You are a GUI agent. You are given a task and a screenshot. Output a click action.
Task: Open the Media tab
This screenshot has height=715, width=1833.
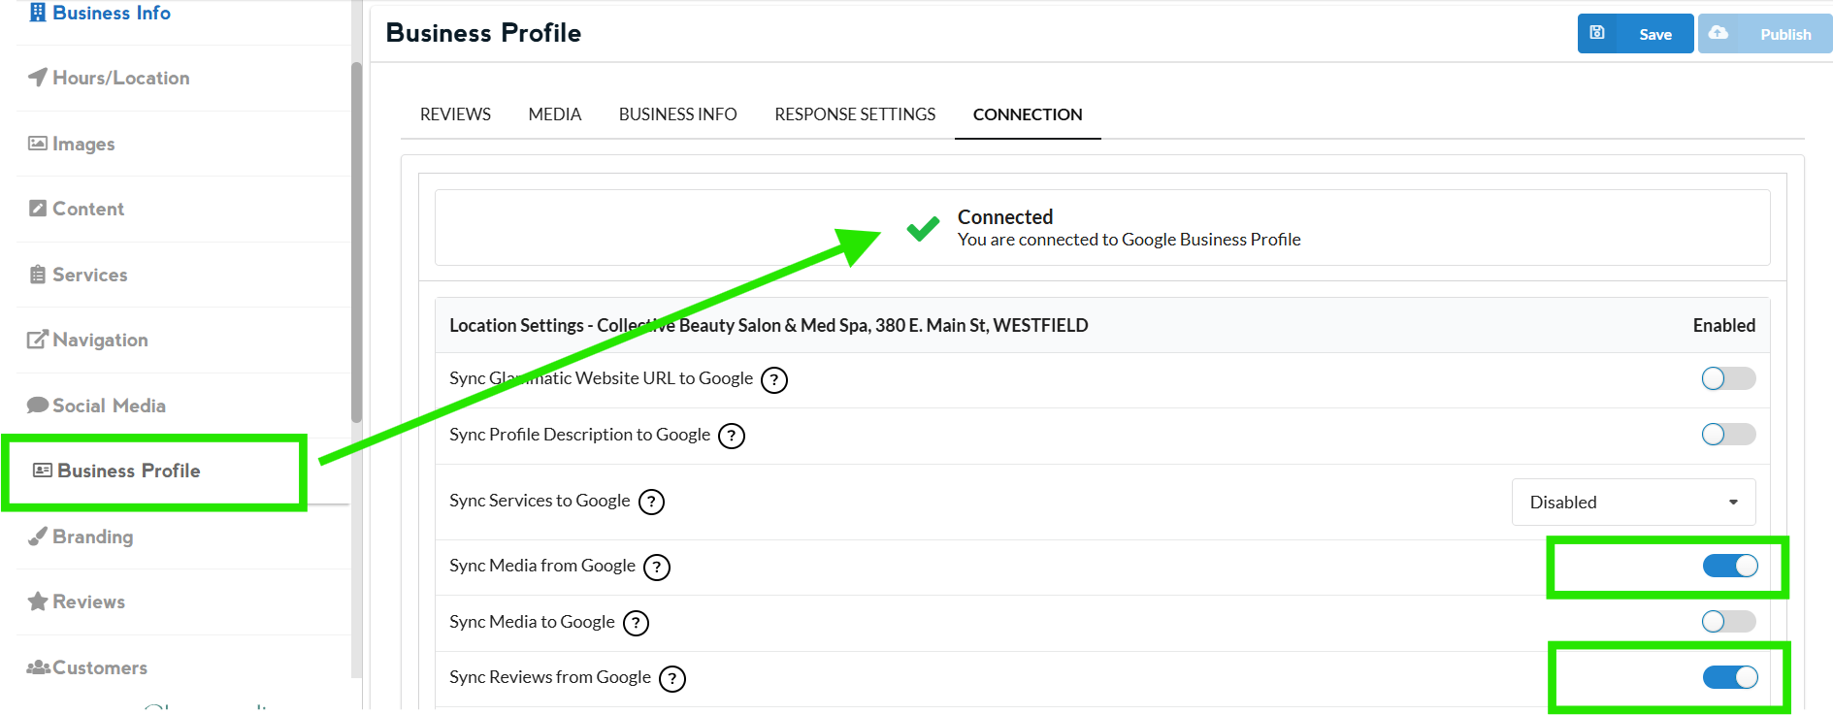pos(554,114)
